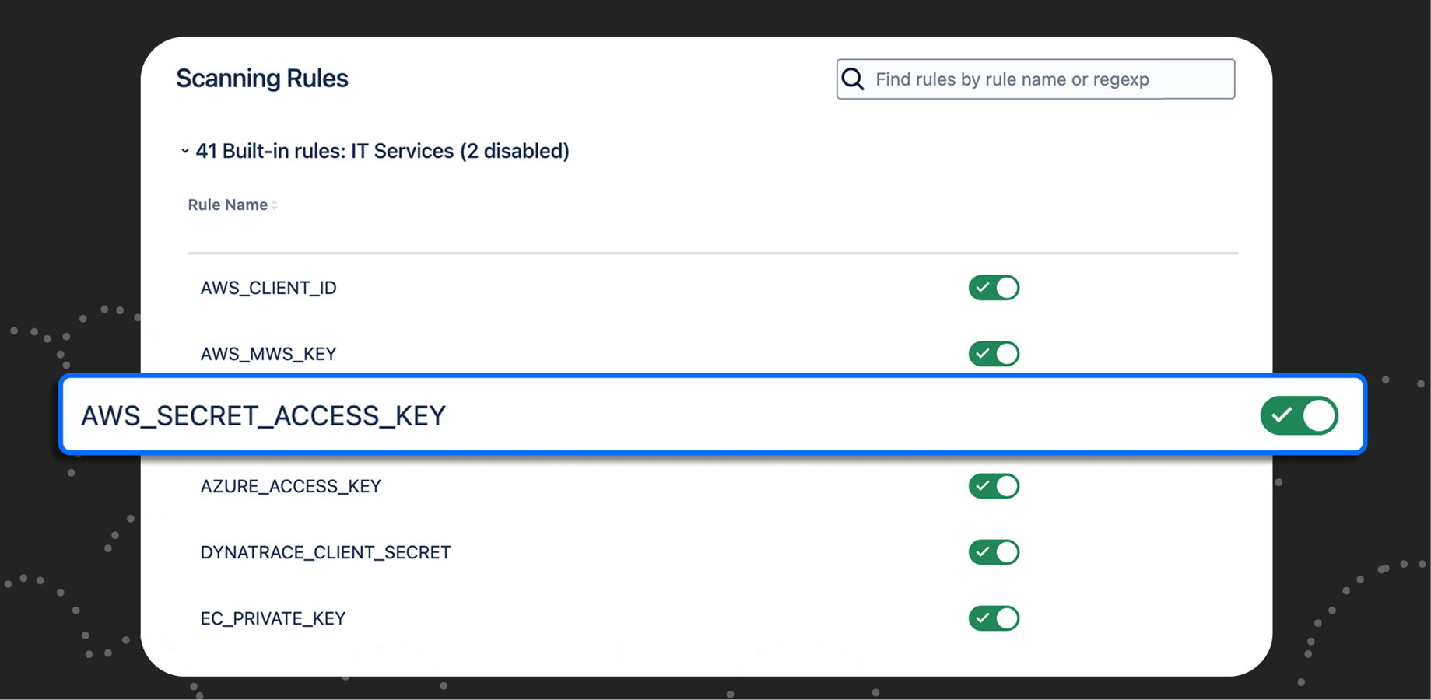Disable the AWS_CLIENT_ID scanning rule
Screen dimensions: 1431x700
click(994, 287)
